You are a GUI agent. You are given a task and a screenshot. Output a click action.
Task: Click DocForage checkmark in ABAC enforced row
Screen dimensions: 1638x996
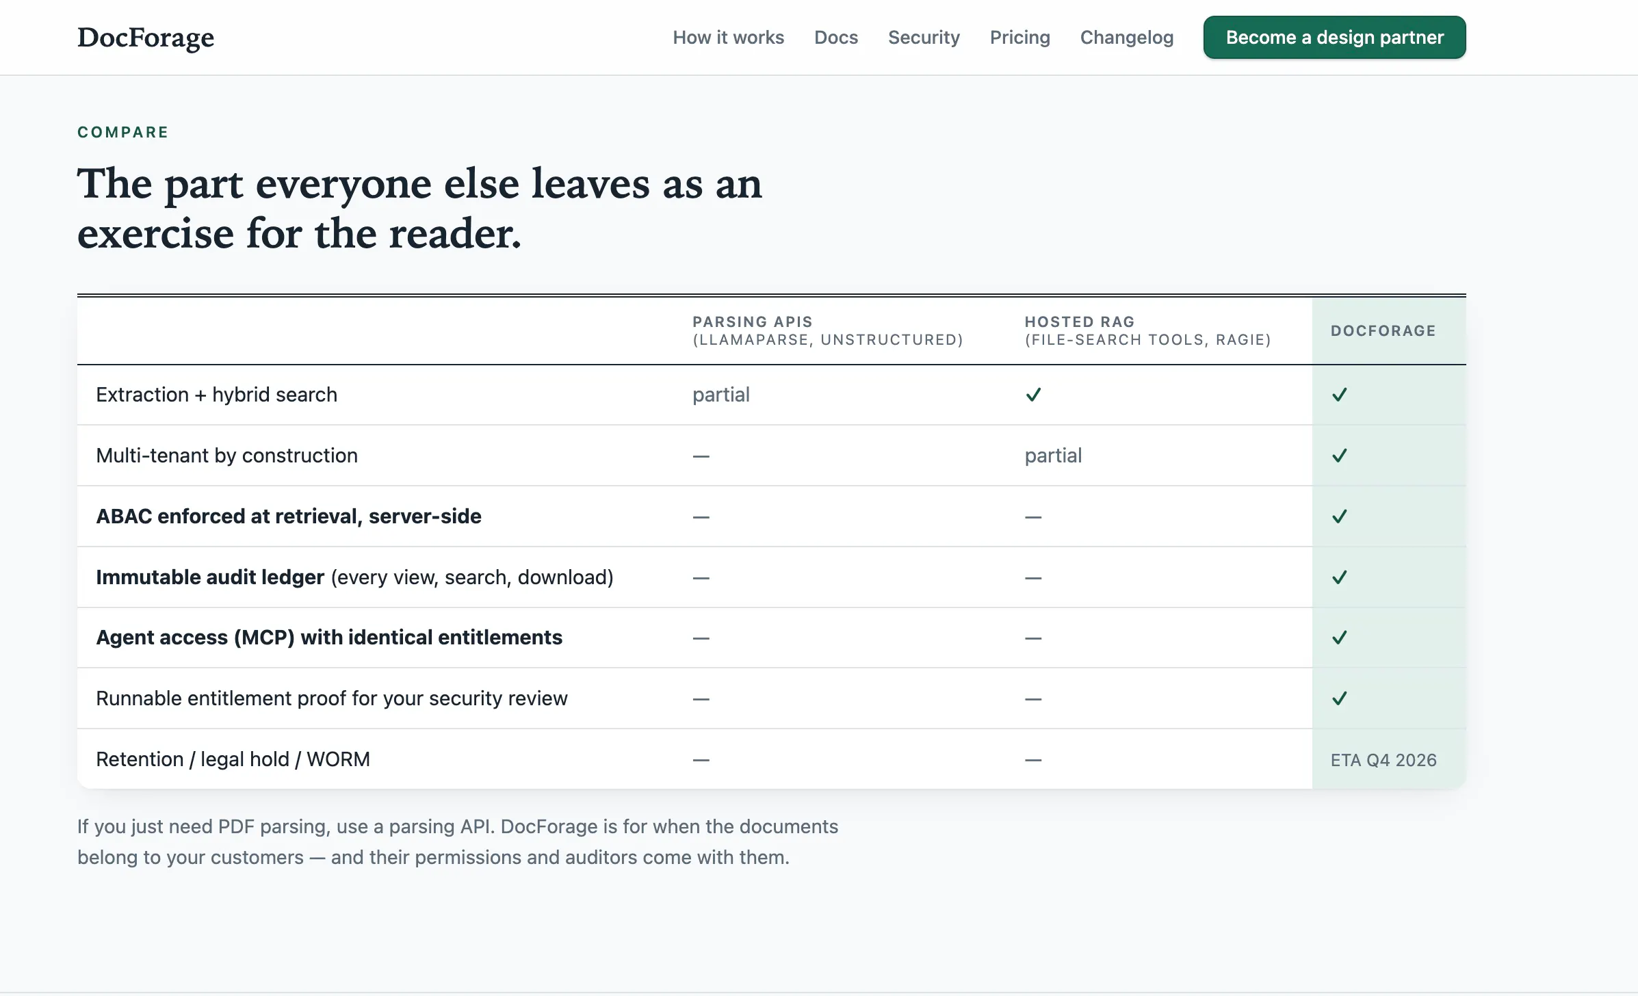(1339, 516)
